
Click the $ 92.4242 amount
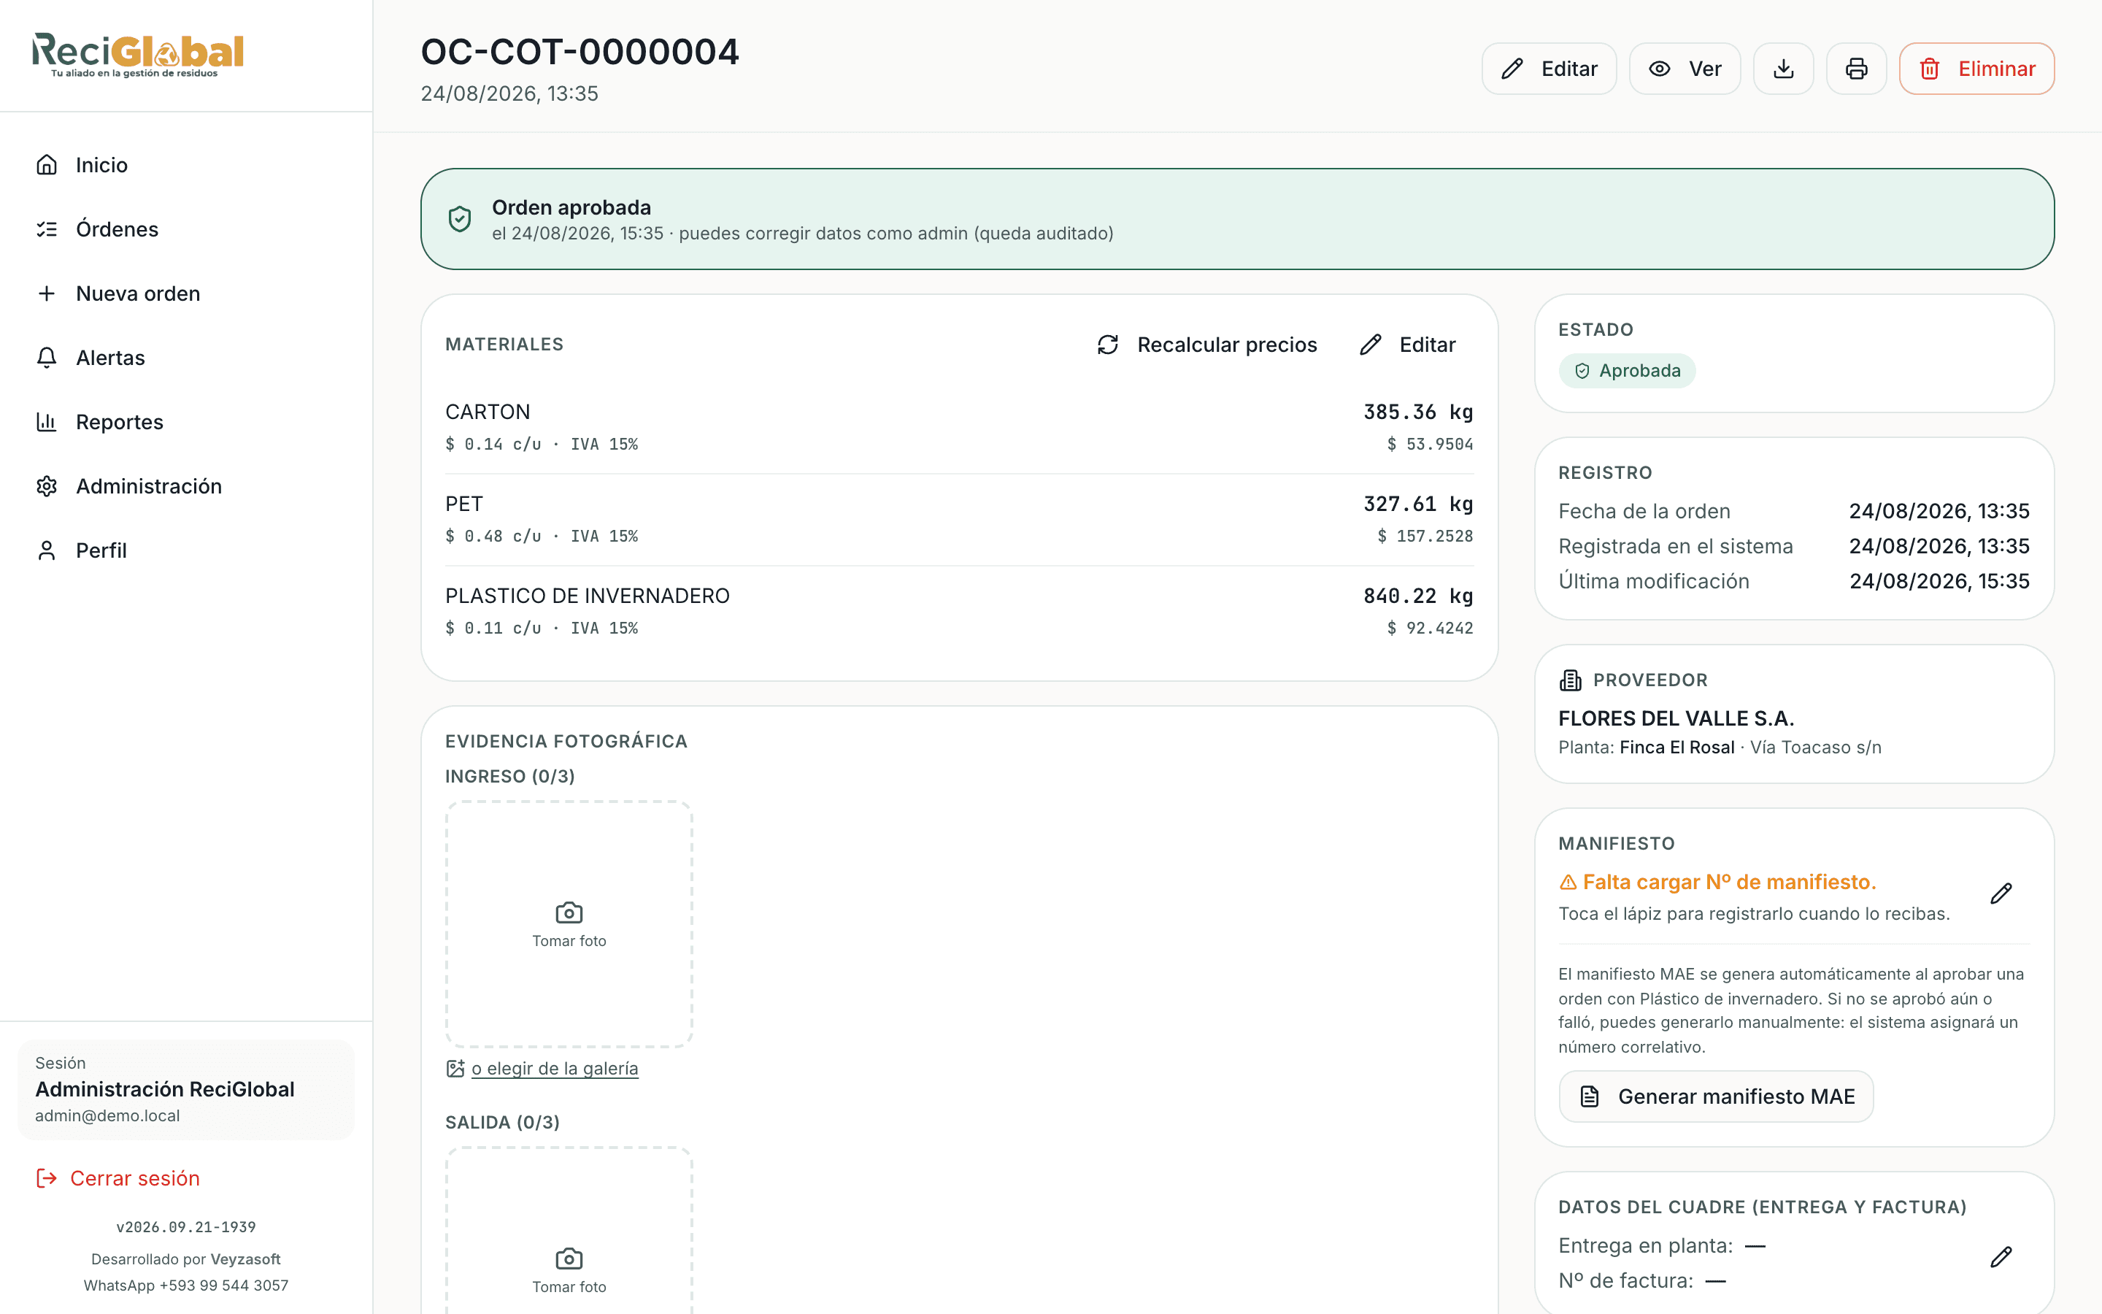tap(1430, 629)
